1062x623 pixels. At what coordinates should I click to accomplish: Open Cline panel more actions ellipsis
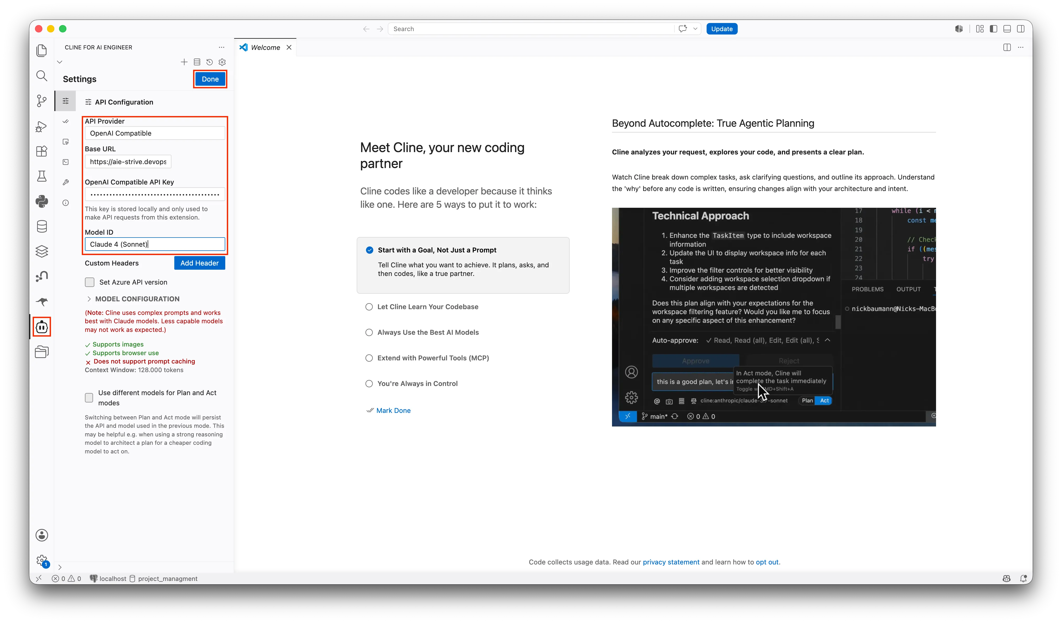click(x=221, y=47)
